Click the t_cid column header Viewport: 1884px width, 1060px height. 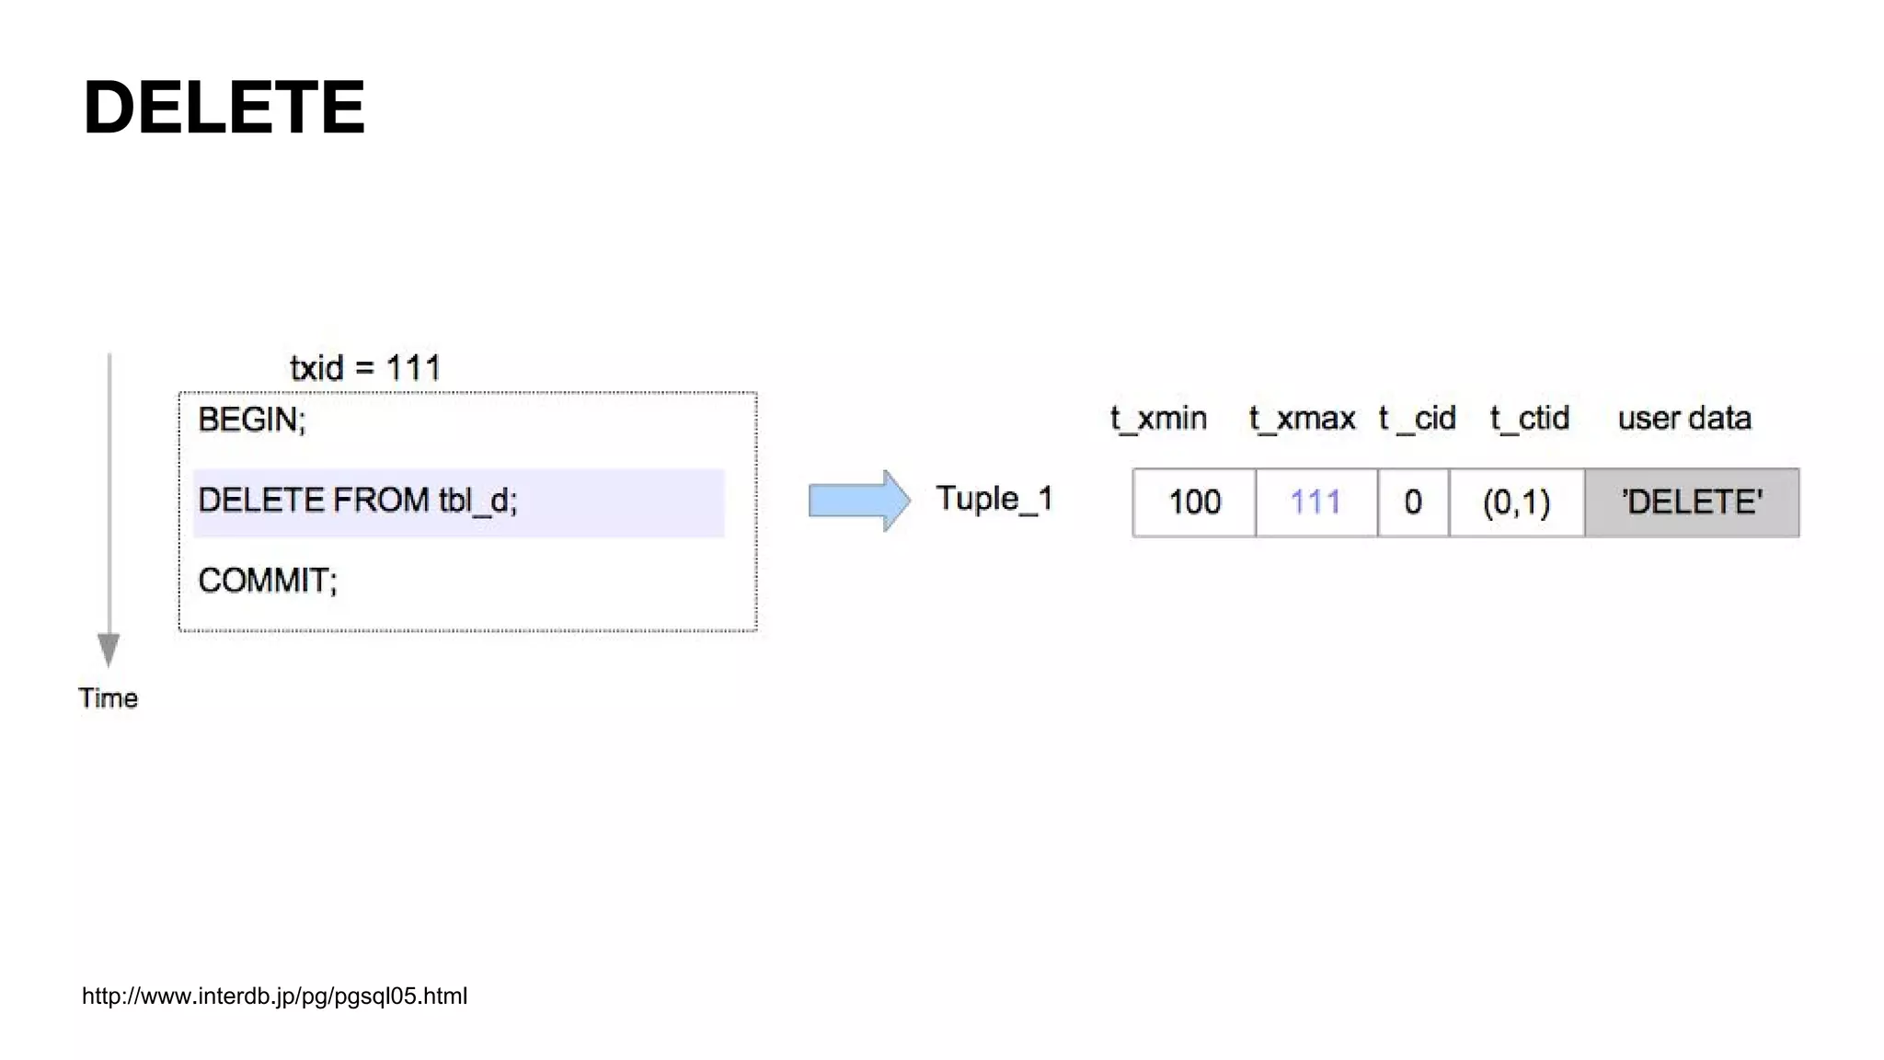click(x=1417, y=419)
